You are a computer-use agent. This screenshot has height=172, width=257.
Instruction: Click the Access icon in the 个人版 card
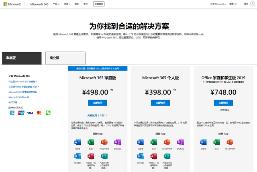click(154, 156)
